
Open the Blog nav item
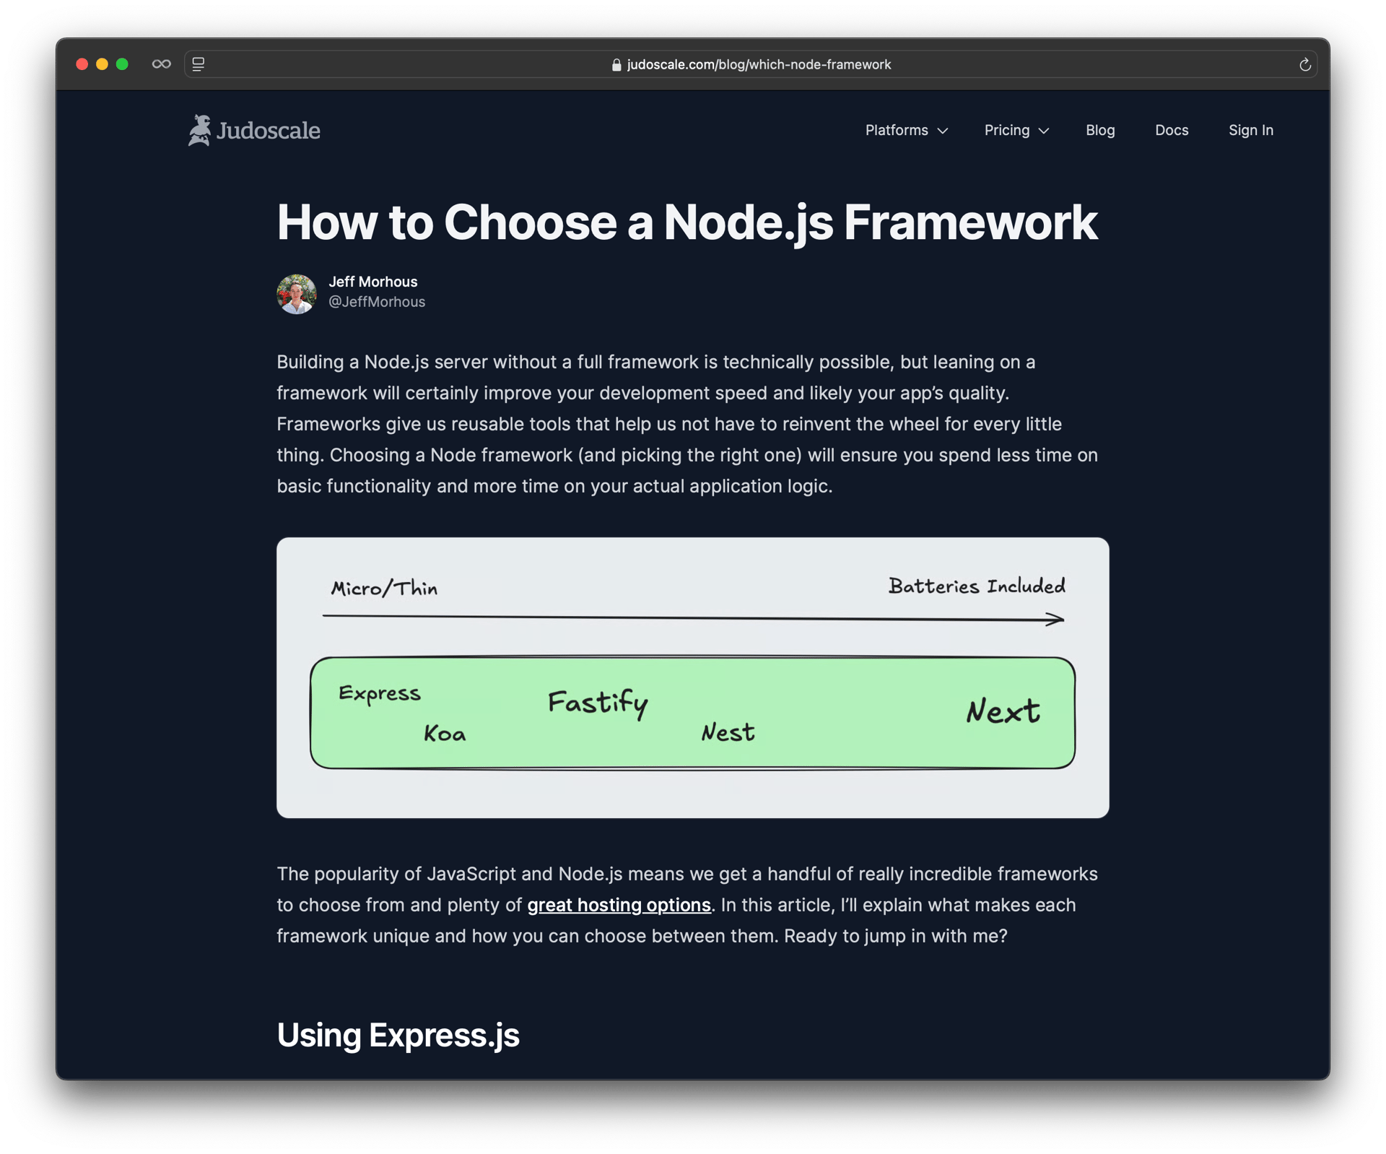pyautogui.click(x=1099, y=130)
